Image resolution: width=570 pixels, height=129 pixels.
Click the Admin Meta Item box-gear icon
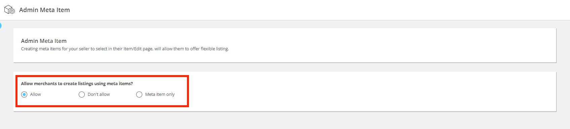[x=9, y=10]
